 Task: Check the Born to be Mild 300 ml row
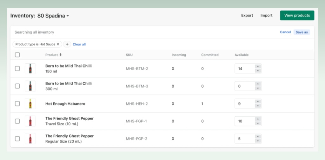(17, 86)
